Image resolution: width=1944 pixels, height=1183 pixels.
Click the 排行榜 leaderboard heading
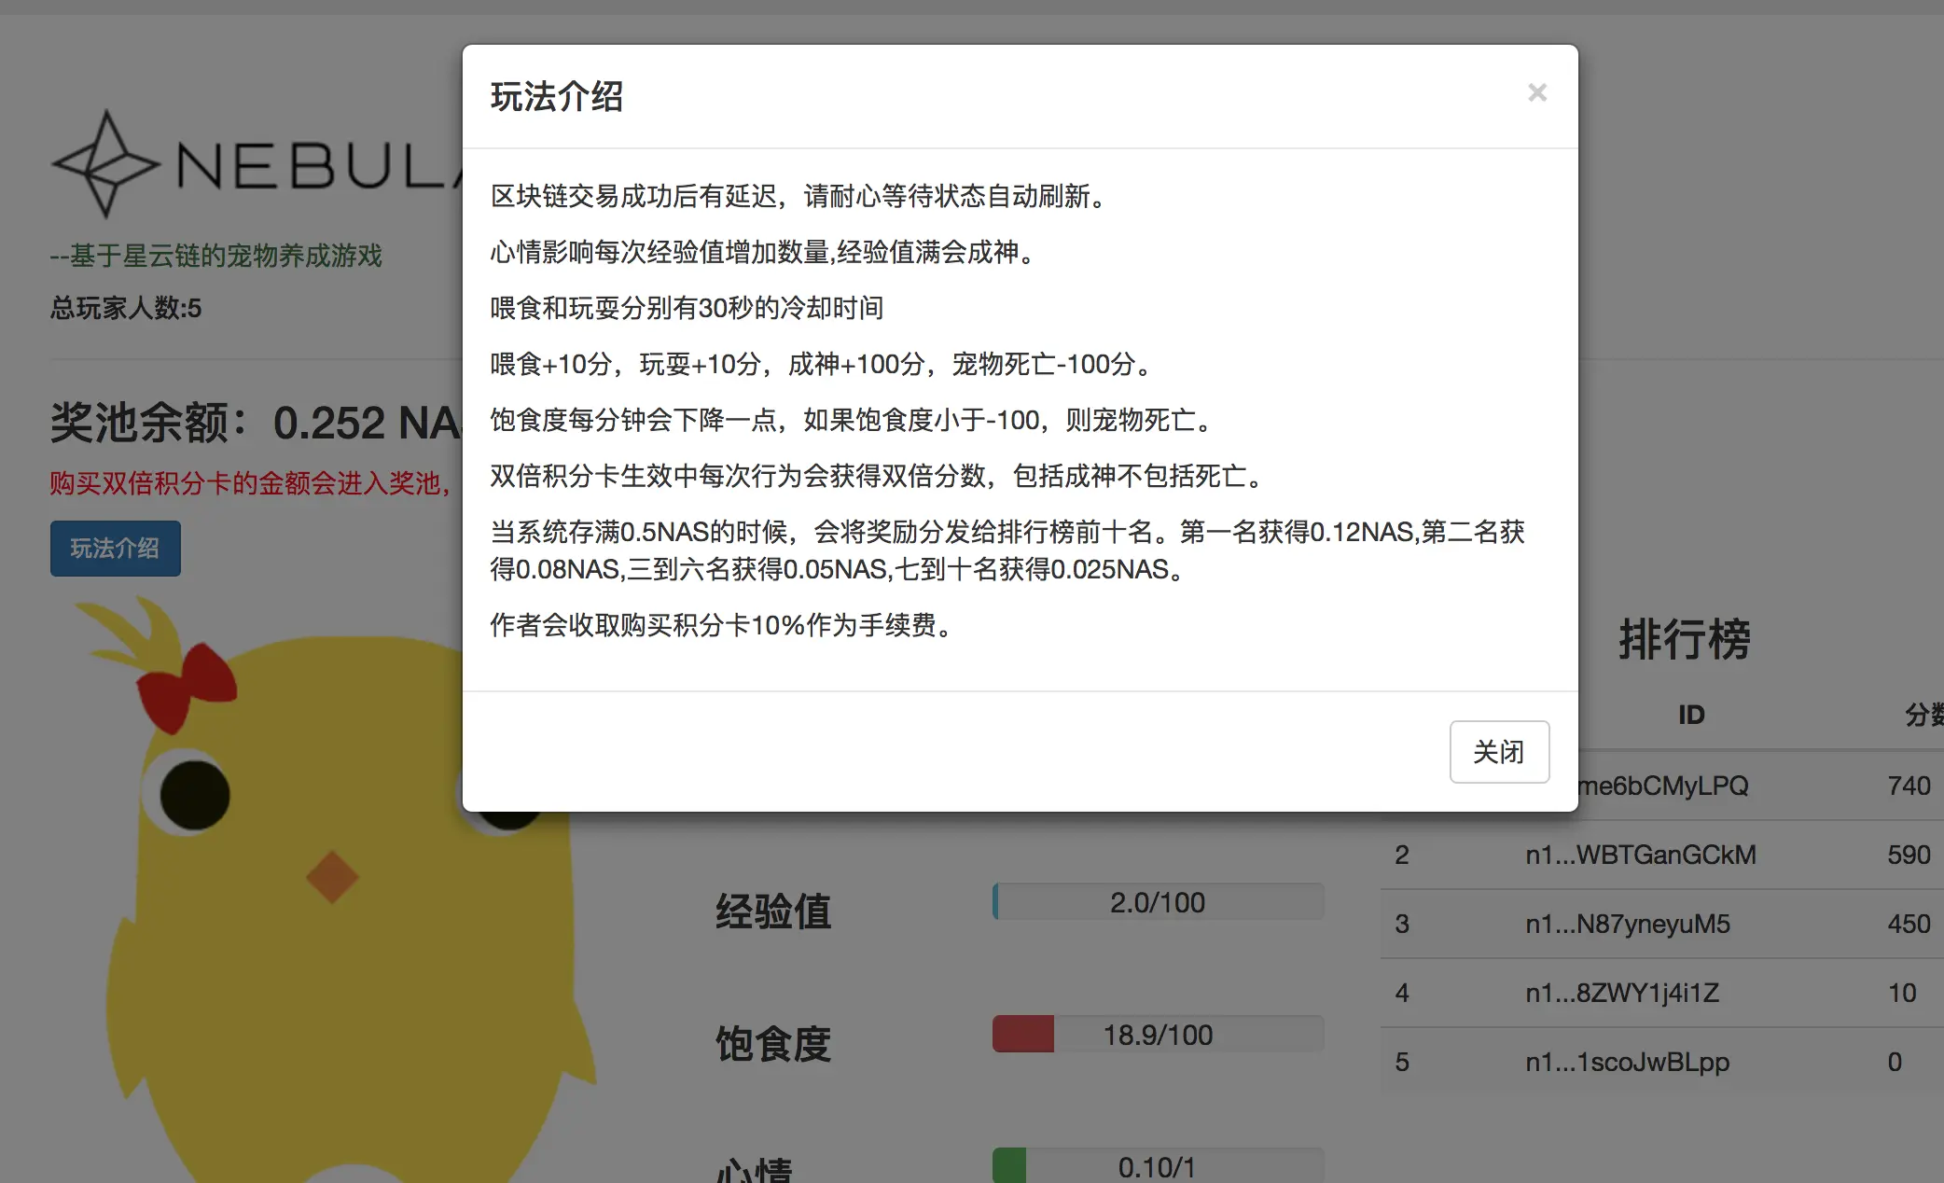click(1684, 640)
